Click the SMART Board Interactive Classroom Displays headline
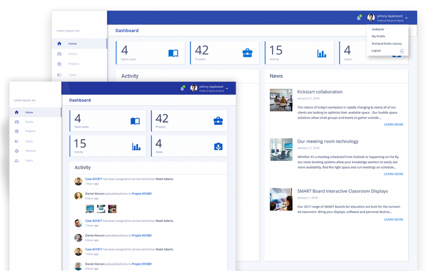The height and width of the screenshot is (271, 428). [x=341, y=191]
